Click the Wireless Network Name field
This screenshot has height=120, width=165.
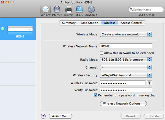(126, 46)
